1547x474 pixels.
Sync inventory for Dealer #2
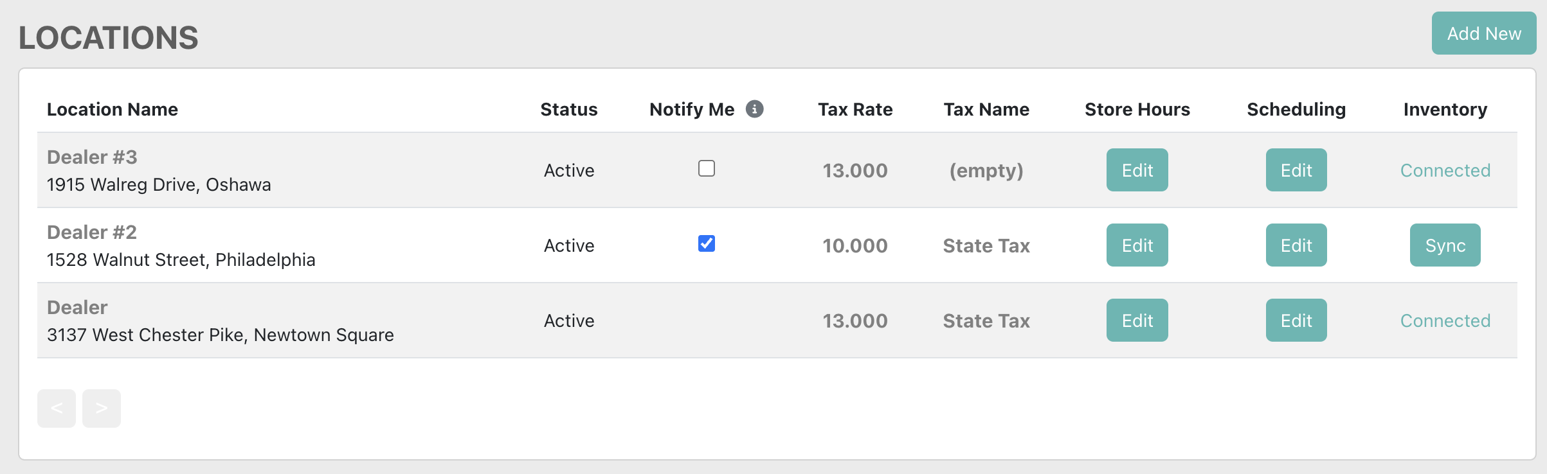pyautogui.click(x=1445, y=245)
